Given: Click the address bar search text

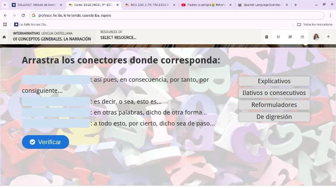Looking at the screenshot, I should coord(75,15).
